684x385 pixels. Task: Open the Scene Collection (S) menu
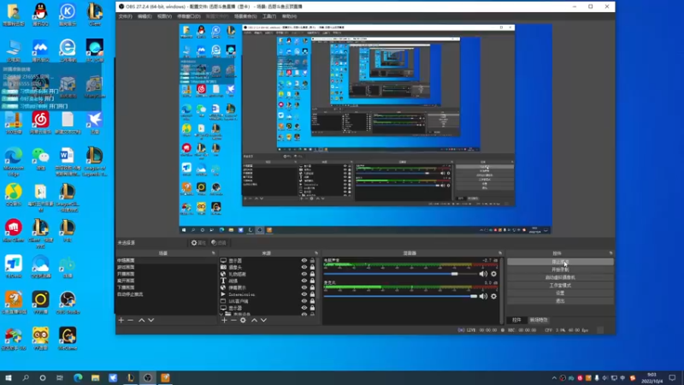(245, 16)
